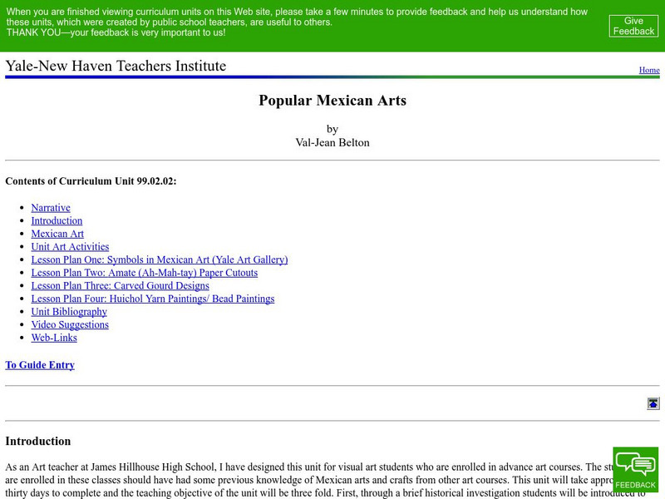Open the Home link

pyautogui.click(x=648, y=71)
